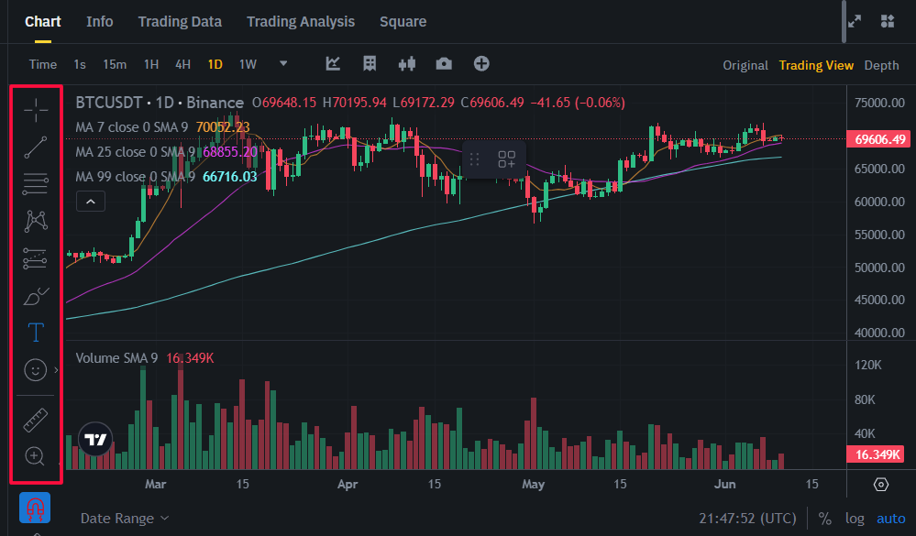Open the Date Range dropdown

coord(125,519)
